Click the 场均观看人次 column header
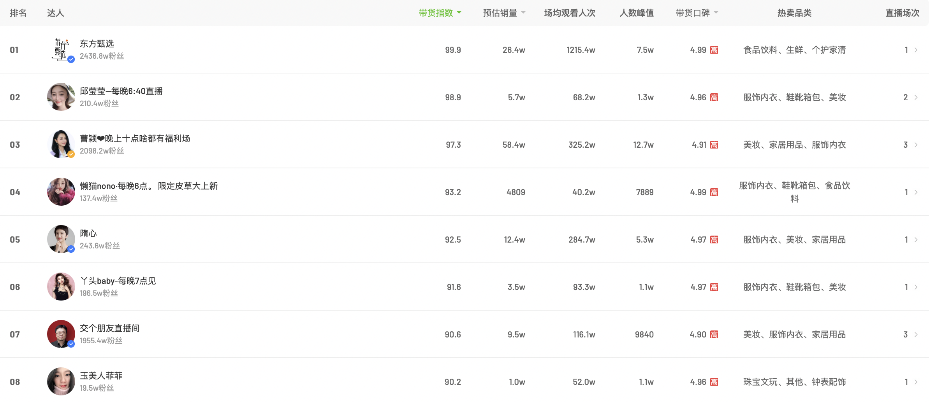 coord(570,13)
